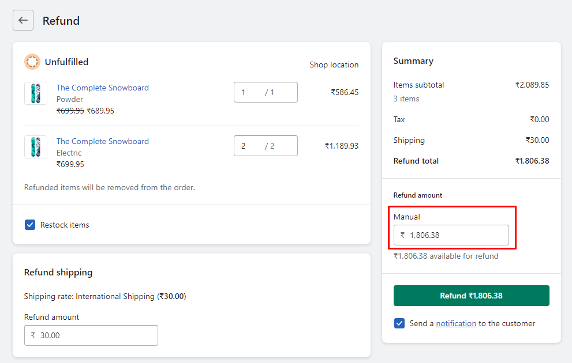Click the Unfulfilled status badge icon
The width and height of the screenshot is (572, 363).
coord(32,62)
